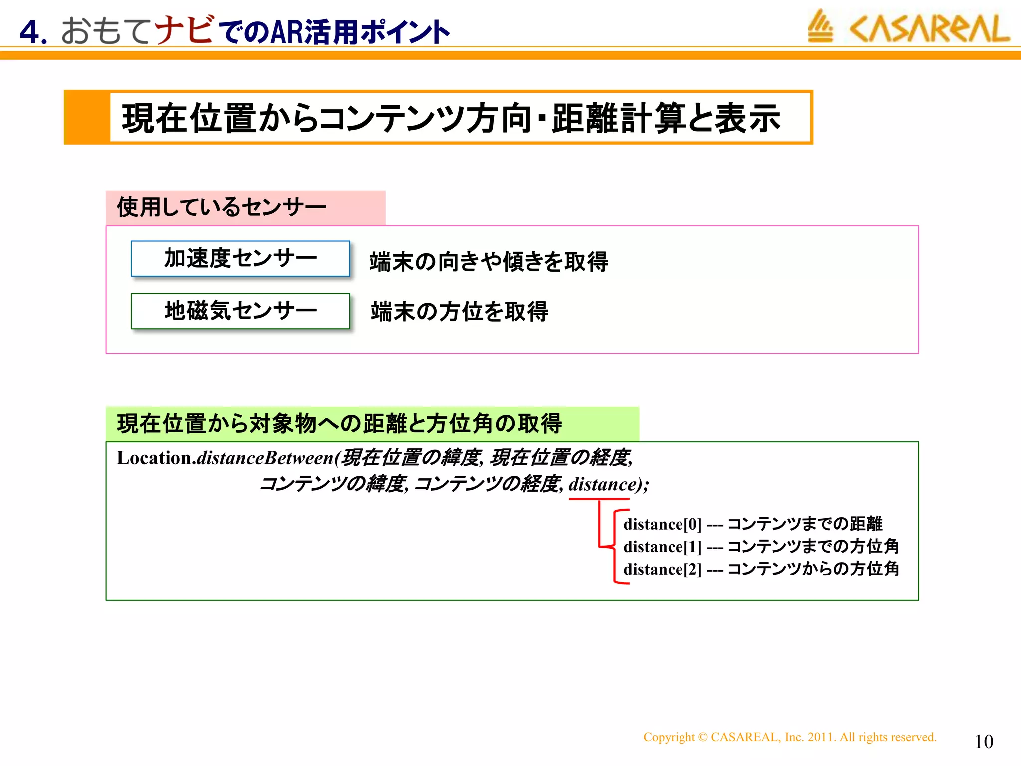Select the text '端末の方位を取得'
Image resolution: width=1021 pixels, height=766 pixels.
[459, 312]
